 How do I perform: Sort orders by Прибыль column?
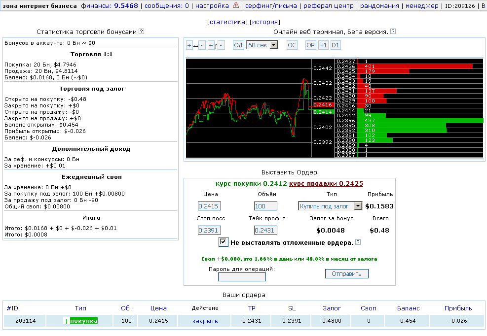pyautogui.click(x=458, y=308)
